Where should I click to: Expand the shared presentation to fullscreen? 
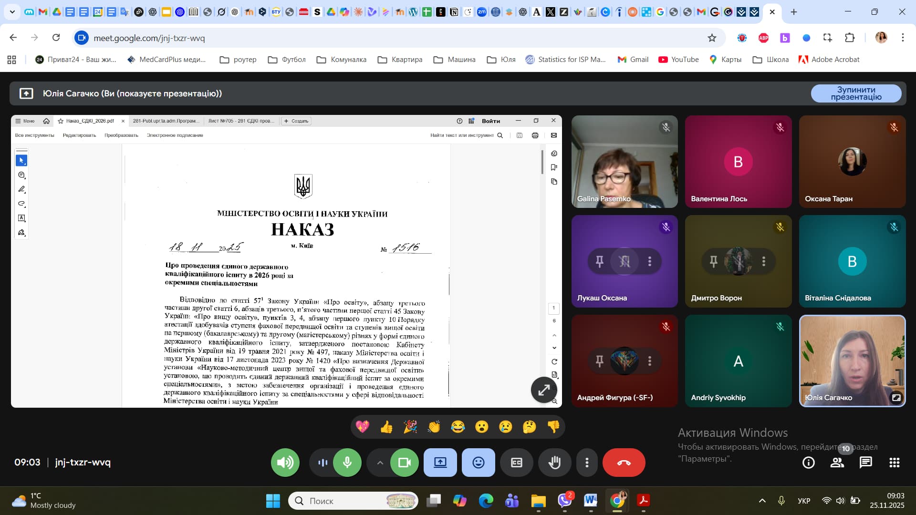tap(544, 390)
